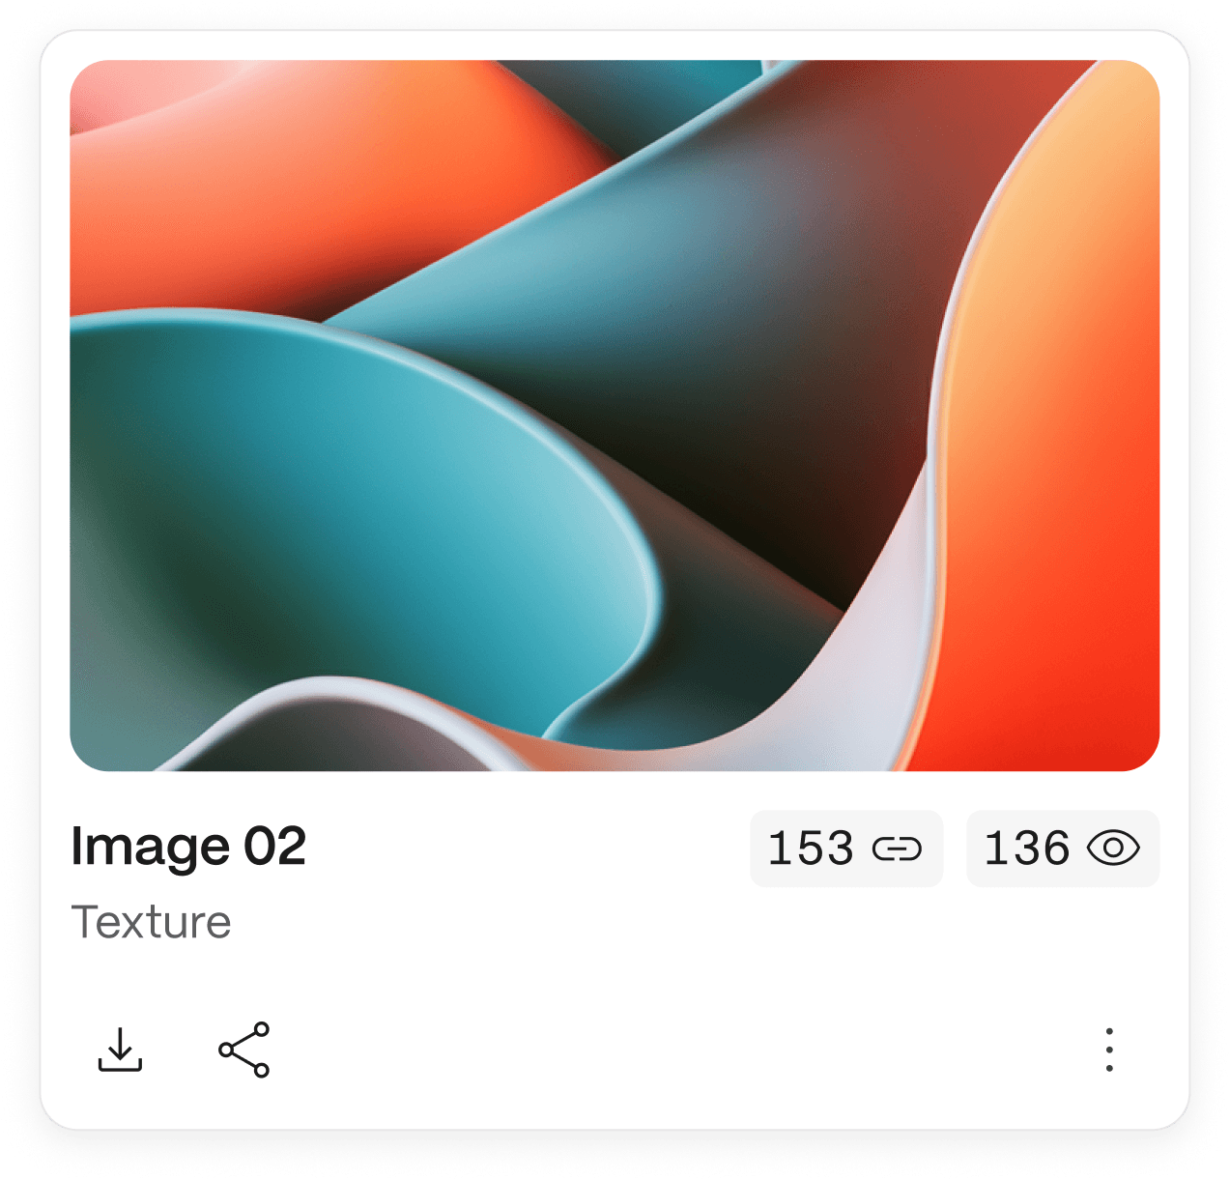The height and width of the screenshot is (1180, 1230).
Task: Click the download arrow above the tray
Action: coord(120,1042)
